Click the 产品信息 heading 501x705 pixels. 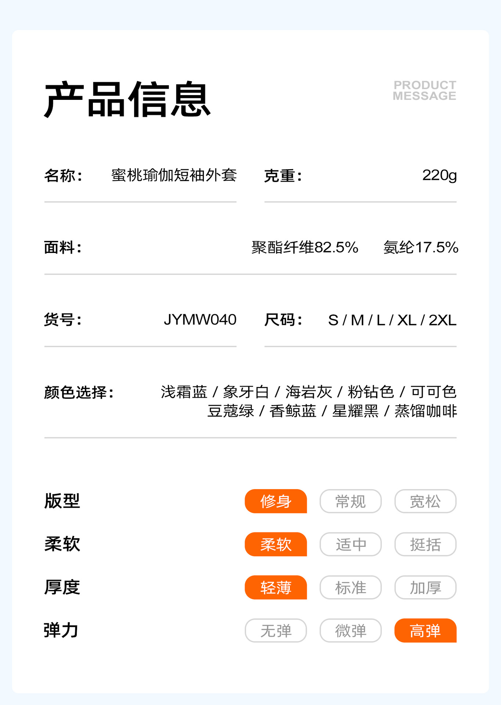click(x=127, y=100)
